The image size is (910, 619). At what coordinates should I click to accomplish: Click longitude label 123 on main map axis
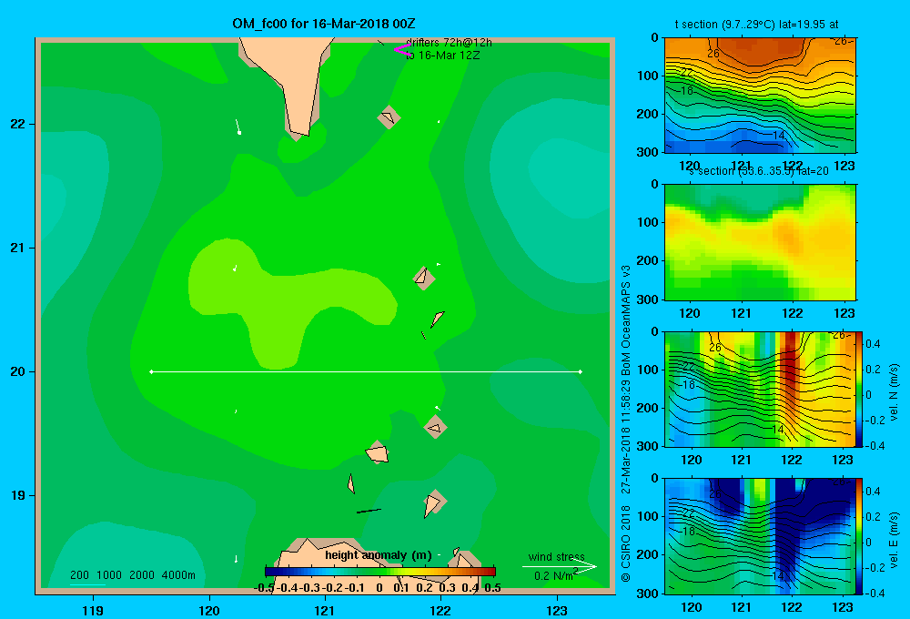pyautogui.click(x=557, y=610)
